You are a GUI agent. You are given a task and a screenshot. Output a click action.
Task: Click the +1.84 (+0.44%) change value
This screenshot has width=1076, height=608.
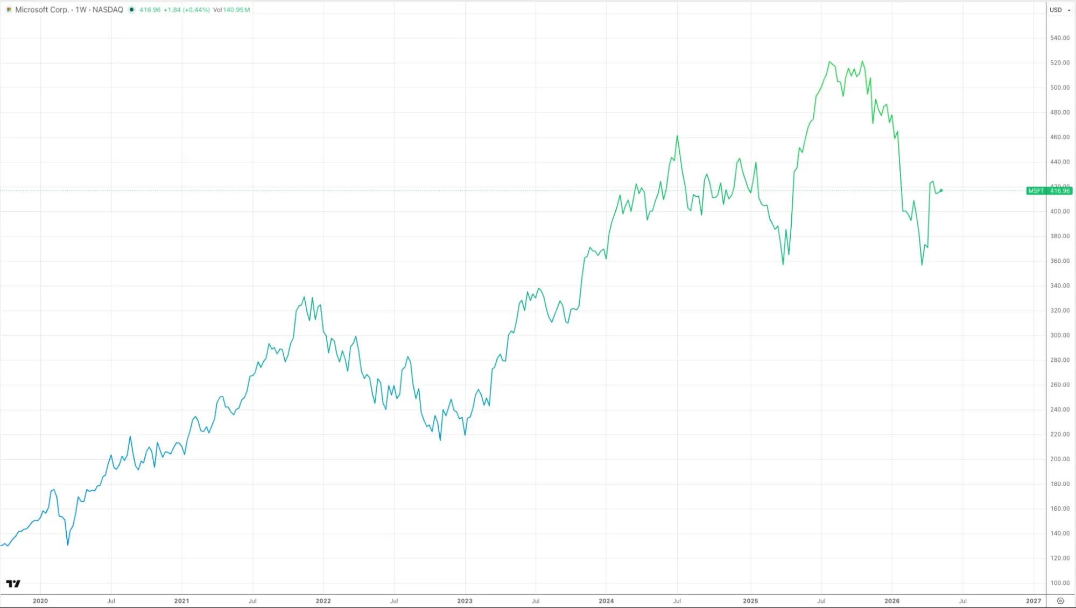coord(187,10)
